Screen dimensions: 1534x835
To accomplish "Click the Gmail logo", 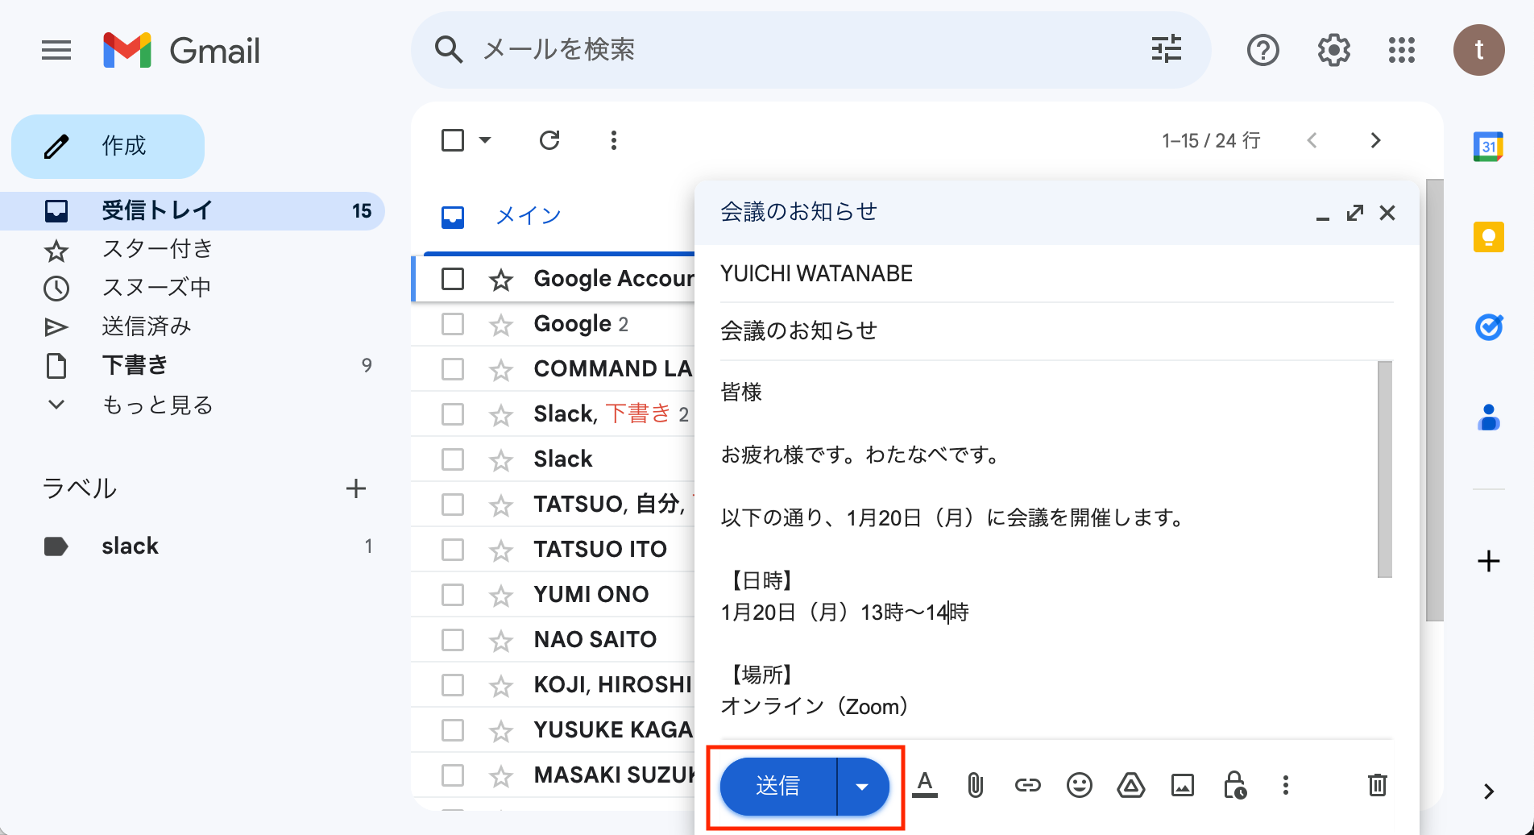I will click(182, 51).
